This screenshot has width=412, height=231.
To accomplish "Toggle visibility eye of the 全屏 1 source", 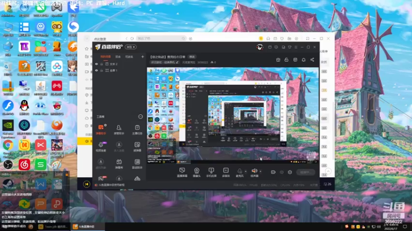I will (96, 70).
